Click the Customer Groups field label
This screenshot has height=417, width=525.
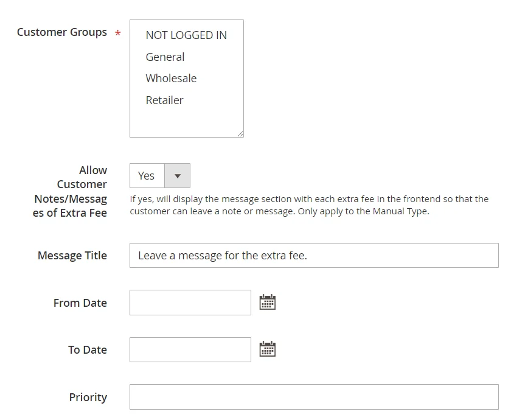click(x=62, y=33)
